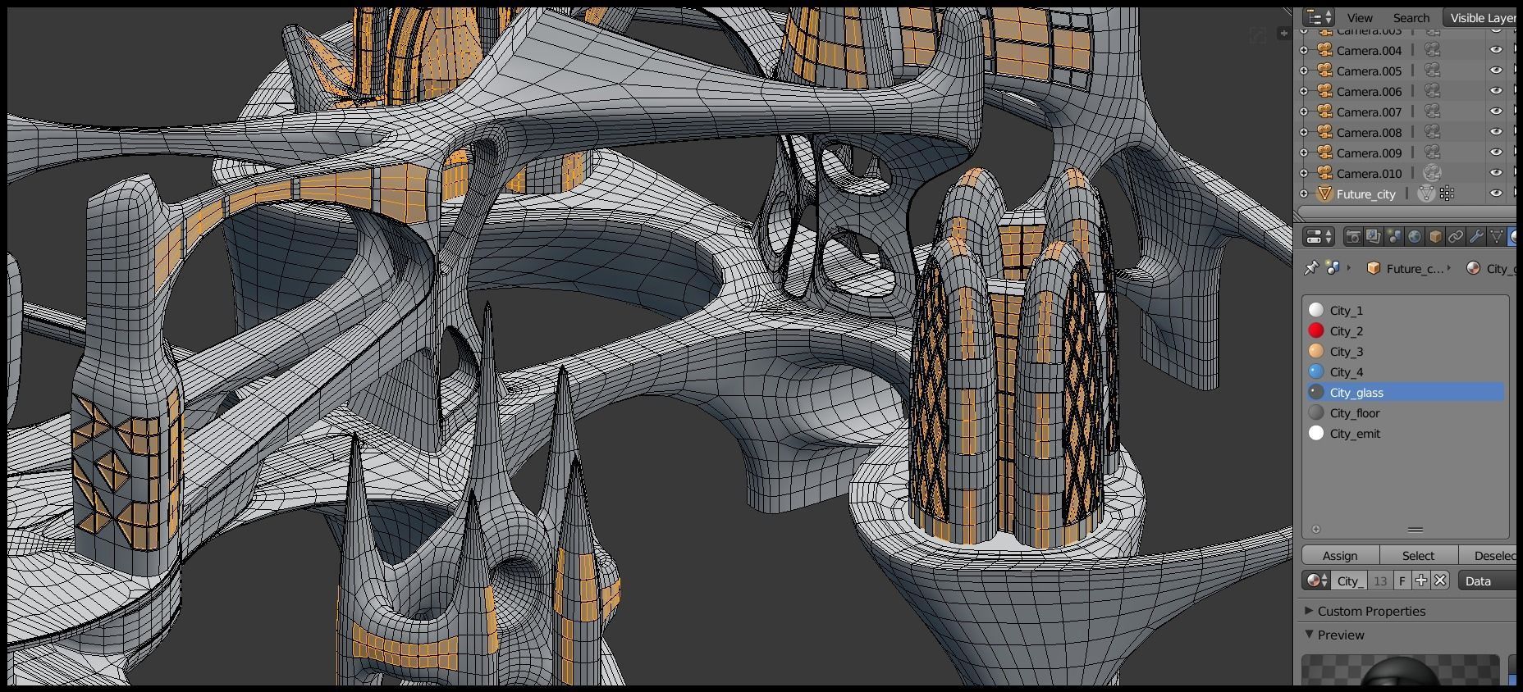Select the City_2 material slot
This screenshot has height=692, width=1523.
click(1405, 331)
